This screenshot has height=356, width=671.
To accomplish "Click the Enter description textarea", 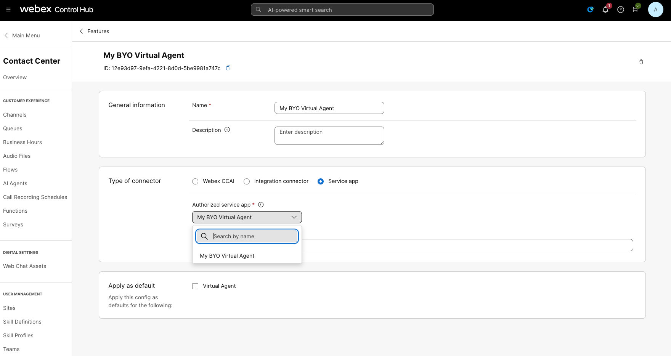I will (329, 136).
